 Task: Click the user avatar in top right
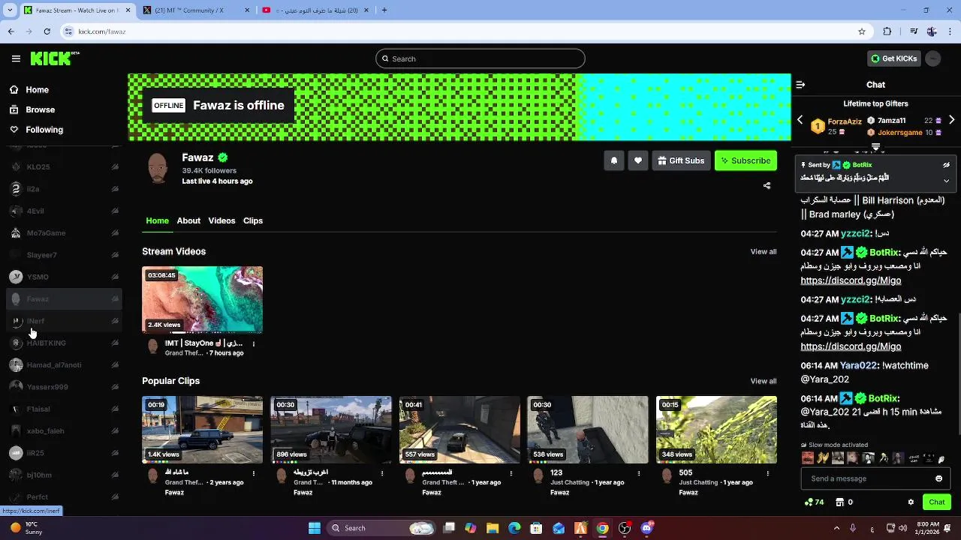(x=933, y=58)
